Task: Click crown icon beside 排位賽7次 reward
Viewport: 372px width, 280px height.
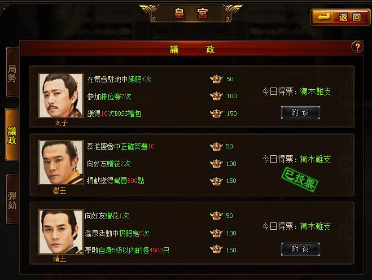Action: [216, 96]
